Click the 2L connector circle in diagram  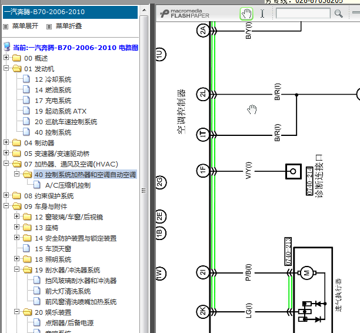[x=203, y=94]
